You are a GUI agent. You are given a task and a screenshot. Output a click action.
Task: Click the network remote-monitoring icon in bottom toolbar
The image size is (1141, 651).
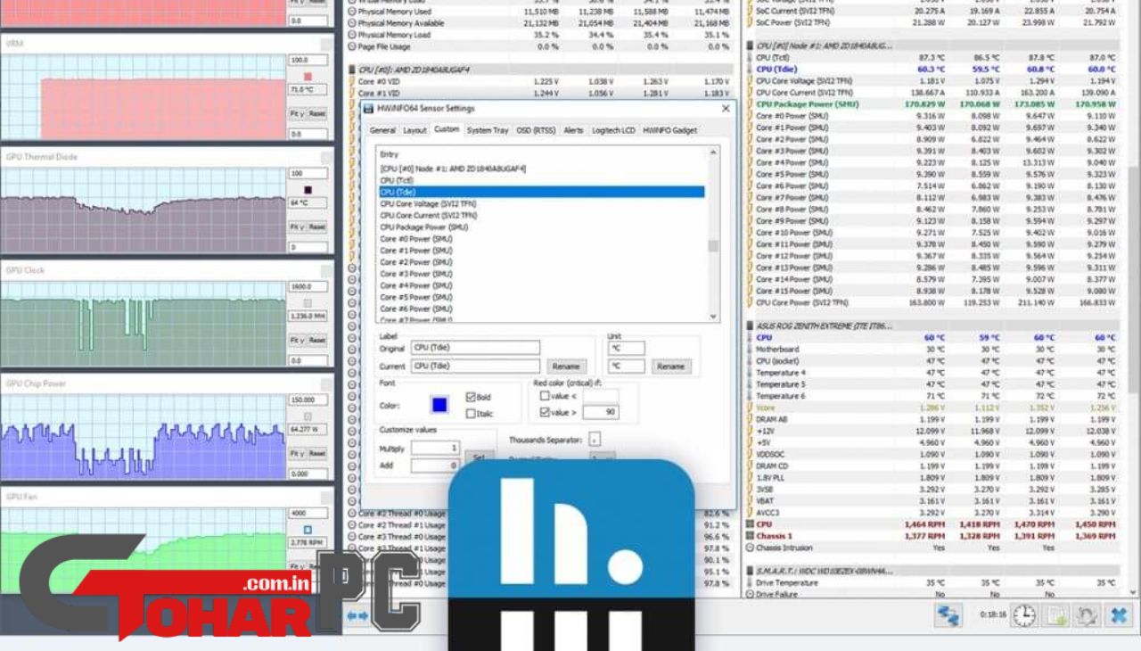(948, 615)
